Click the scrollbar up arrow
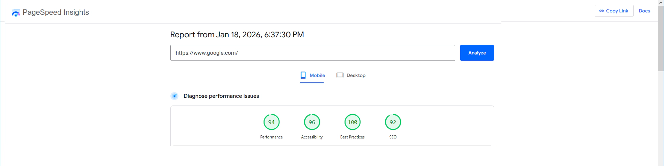This screenshot has height=166, width=664. click(x=661, y=3)
